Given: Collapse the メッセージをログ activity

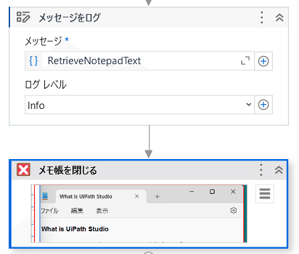Looking at the screenshot, I should pyautogui.click(x=280, y=17).
